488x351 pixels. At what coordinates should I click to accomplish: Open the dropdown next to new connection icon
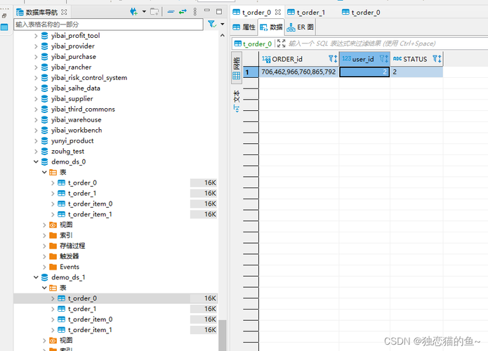(x=144, y=12)
